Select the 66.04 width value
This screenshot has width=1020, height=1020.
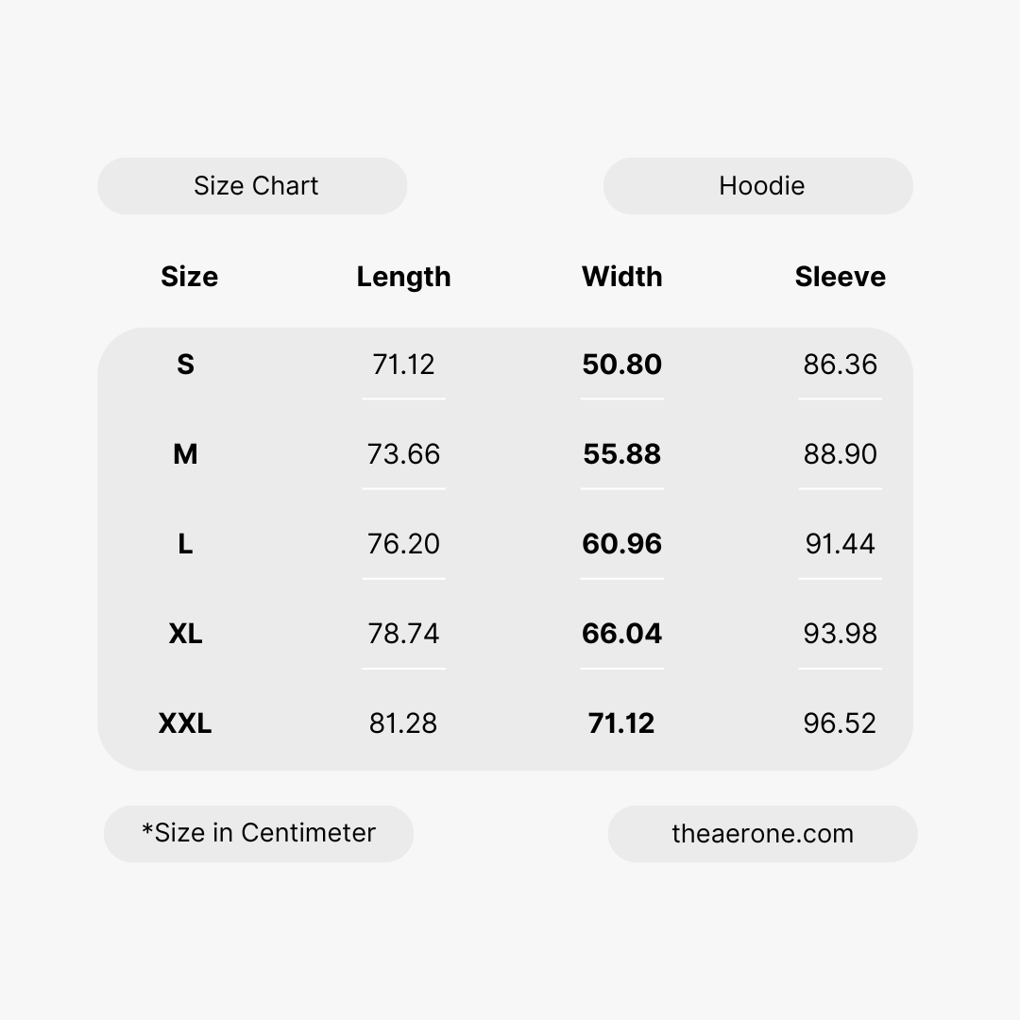pos(621,634)
